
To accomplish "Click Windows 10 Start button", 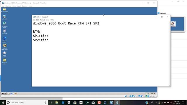I will [3, 103].
